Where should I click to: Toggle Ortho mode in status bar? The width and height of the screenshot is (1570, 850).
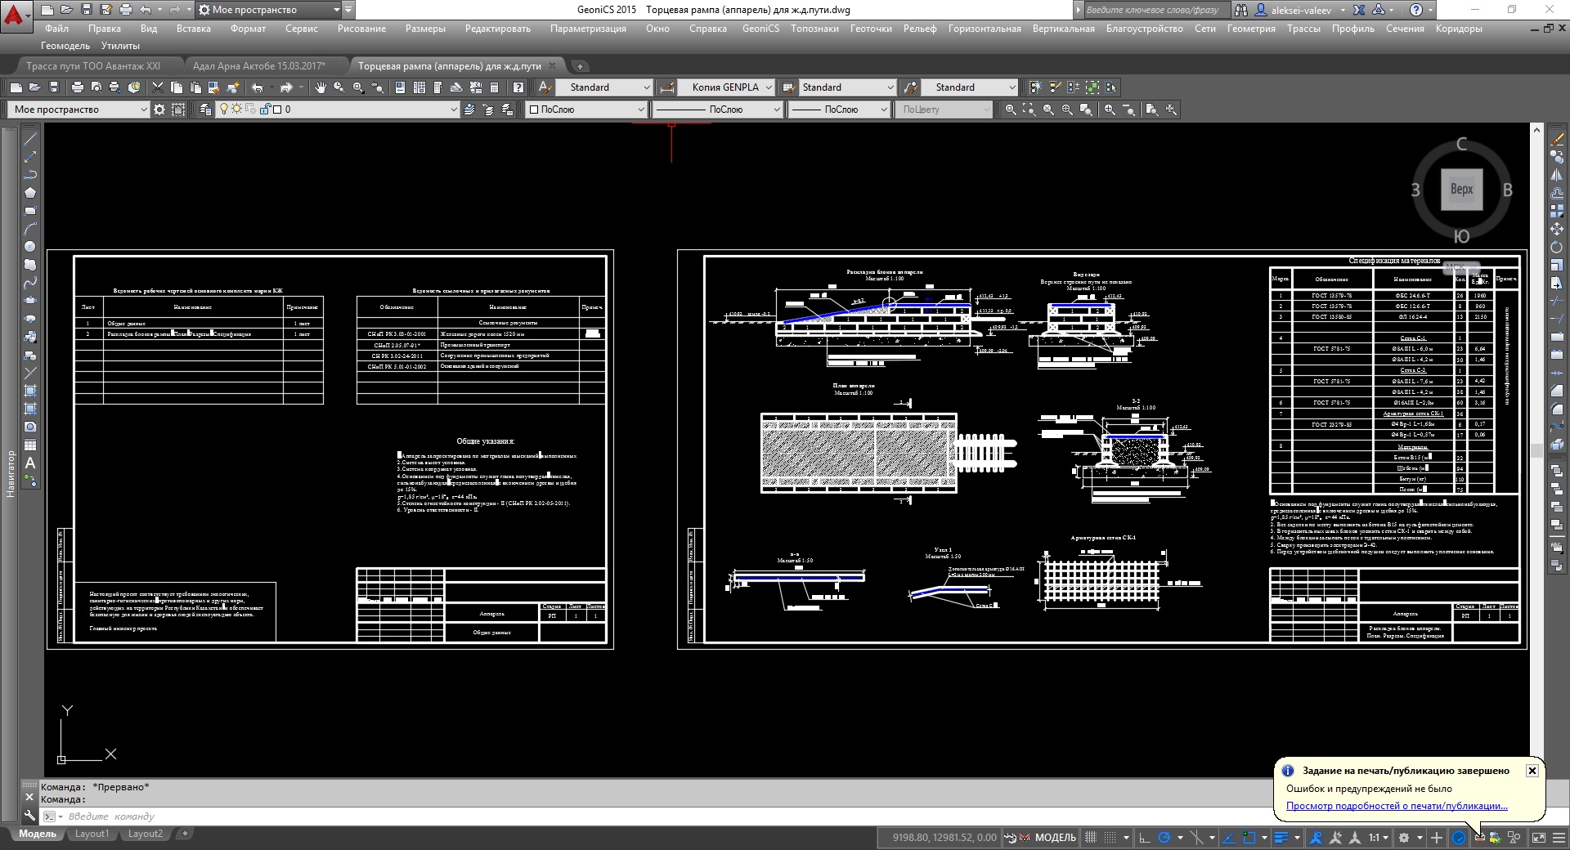click(1145, 838)
